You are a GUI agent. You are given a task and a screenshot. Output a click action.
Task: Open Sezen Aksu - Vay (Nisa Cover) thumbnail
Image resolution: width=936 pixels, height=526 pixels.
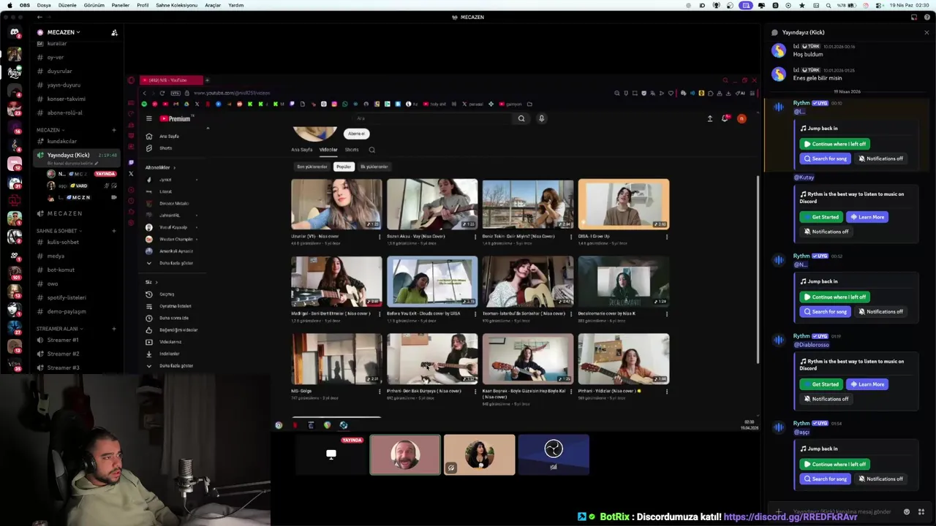[432, 205]
